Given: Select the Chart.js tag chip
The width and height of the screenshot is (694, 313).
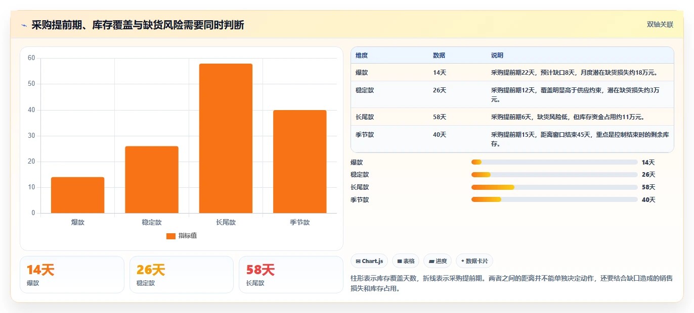Looking at the screenshot, I should click(369, 261).
